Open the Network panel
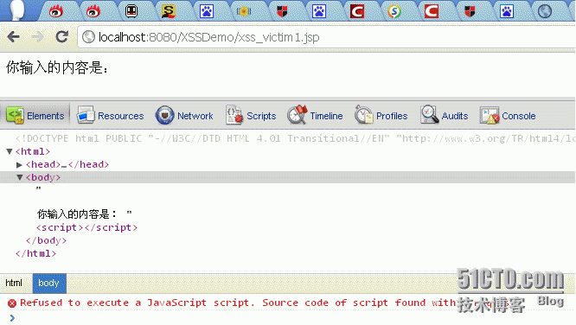The height and width of the screenshot is (325, 576). (x=184, y=116)
